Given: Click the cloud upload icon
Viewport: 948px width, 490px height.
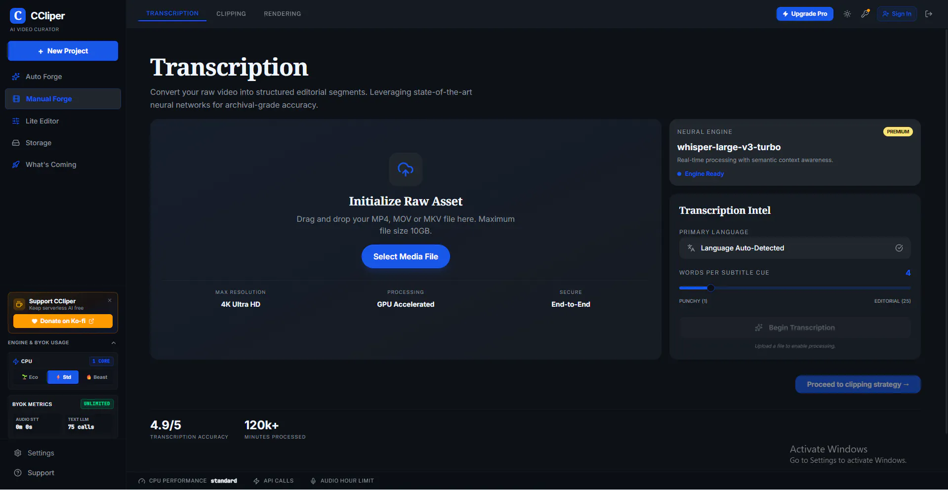Looking at the screenshot, I should [x=406, y=169].
